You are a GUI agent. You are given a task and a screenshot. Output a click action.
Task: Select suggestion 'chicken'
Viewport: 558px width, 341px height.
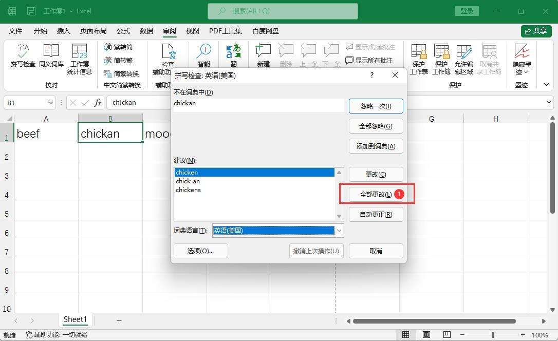254,172
